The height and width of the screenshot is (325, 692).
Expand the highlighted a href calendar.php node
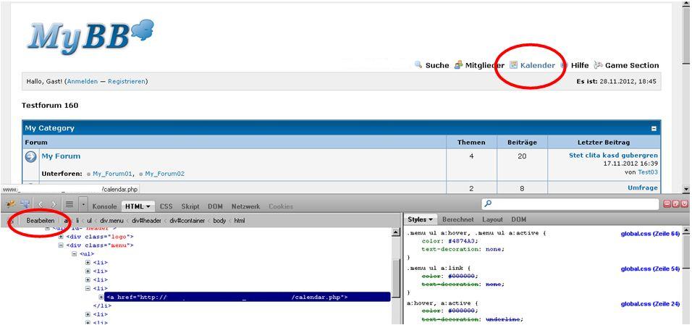[101, 297]
